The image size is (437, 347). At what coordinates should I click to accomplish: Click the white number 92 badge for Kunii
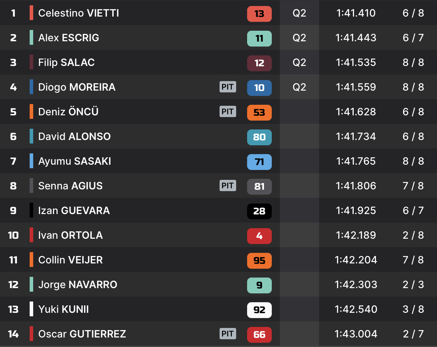coord(259,310)
